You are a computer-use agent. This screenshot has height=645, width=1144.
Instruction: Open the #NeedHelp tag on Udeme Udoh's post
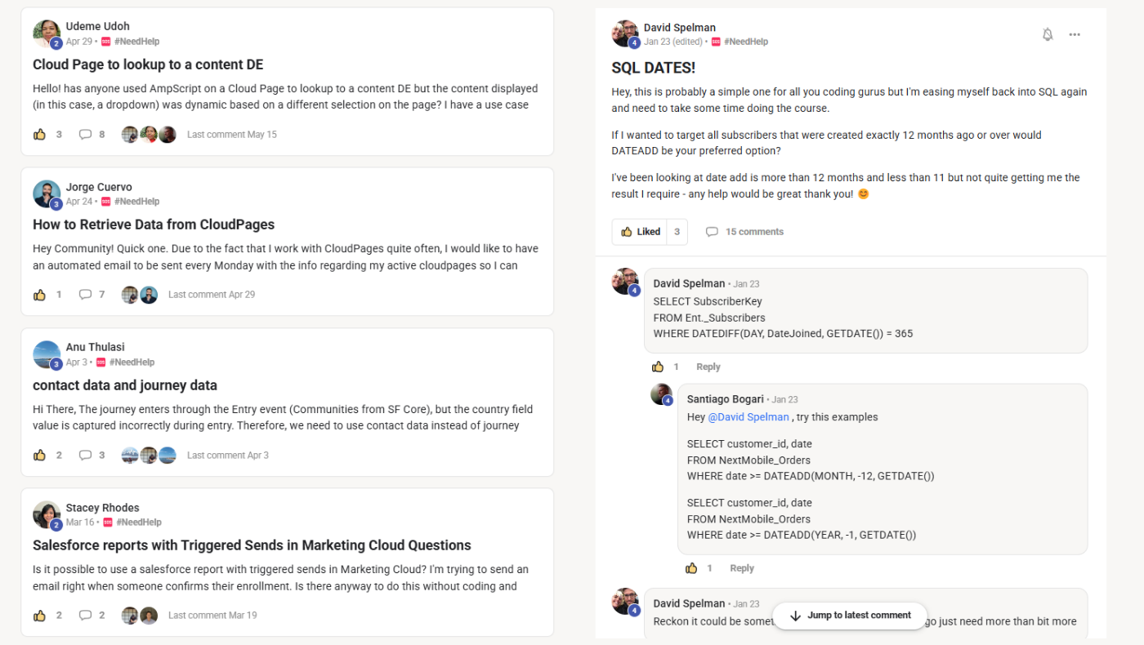136,42
